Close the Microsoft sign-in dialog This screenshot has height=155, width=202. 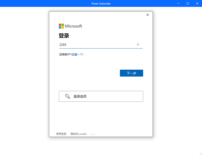(148, 15)
